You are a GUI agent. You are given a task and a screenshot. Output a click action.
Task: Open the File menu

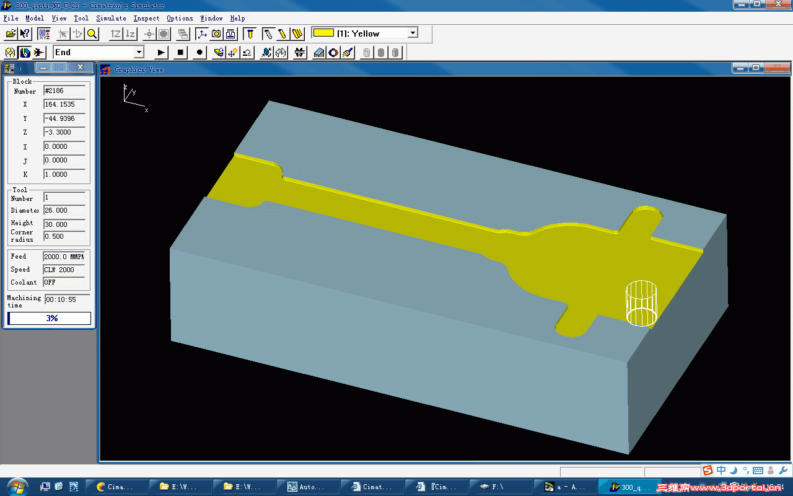[x=11, y=19]
